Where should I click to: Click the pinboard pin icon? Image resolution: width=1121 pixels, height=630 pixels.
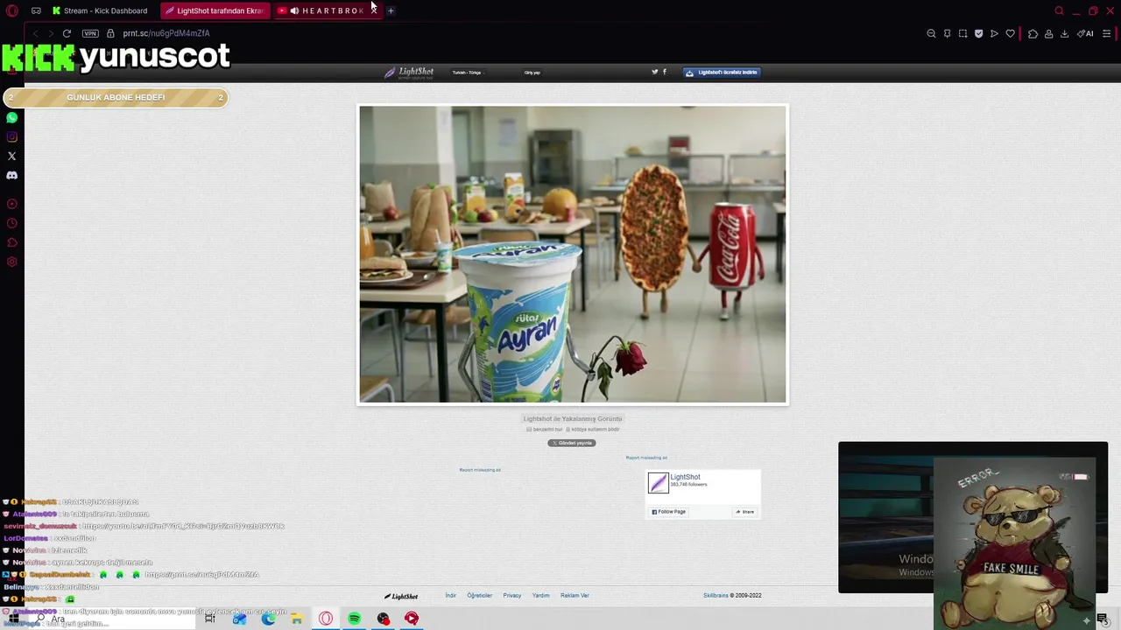point(947,33)
